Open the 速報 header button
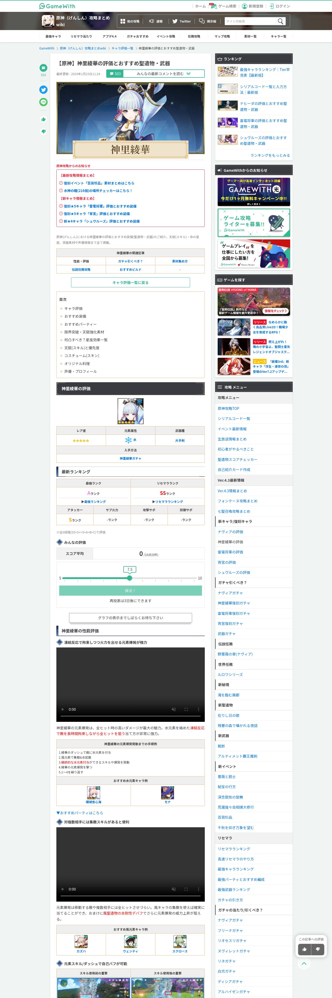This screenshot has width=332, height=998. (156, 21)
